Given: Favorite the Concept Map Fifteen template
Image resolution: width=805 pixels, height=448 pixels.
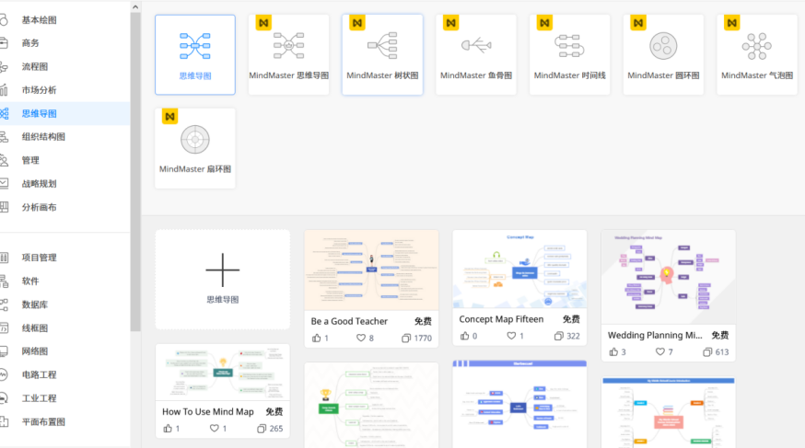Looking at the screenshot, I should pyautogui.click(x=511, y=337).
